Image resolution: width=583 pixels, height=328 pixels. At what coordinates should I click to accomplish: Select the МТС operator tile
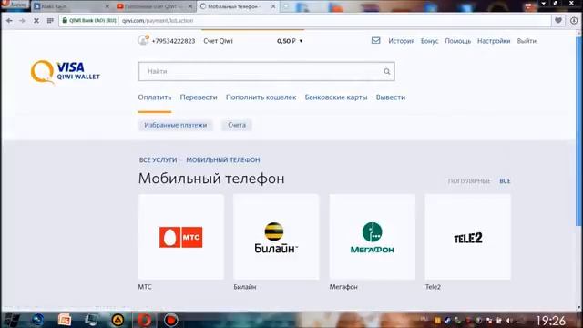pyautogui.click(x=181, y=237)
